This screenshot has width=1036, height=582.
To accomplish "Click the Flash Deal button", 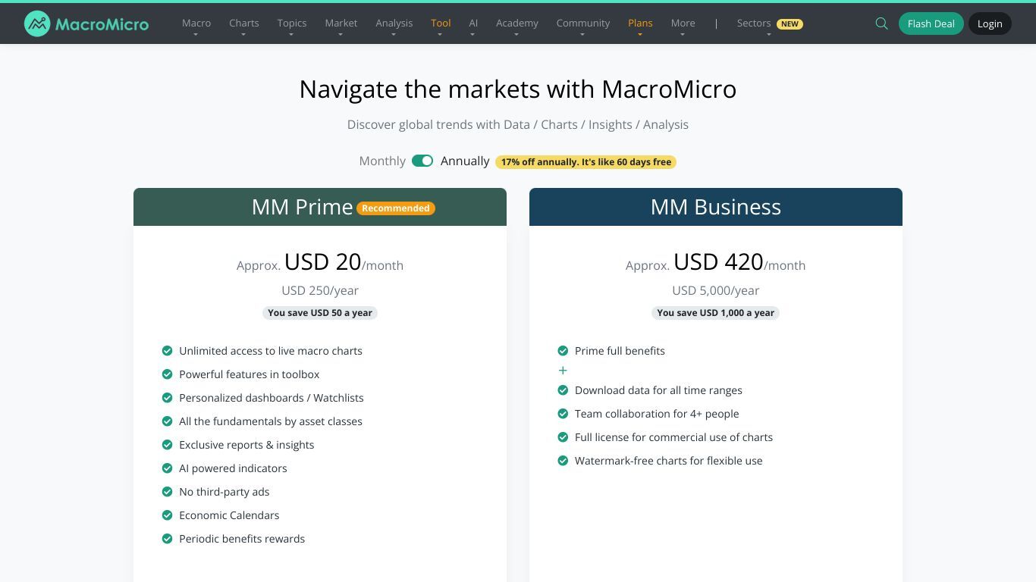I will [x=931, y=23].
